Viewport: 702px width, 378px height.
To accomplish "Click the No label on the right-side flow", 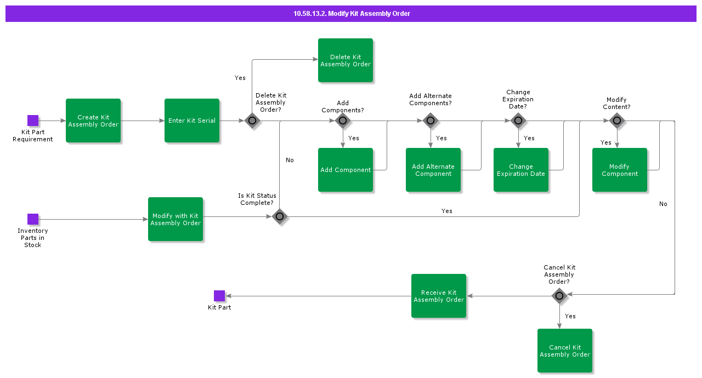I will [663, 204].
